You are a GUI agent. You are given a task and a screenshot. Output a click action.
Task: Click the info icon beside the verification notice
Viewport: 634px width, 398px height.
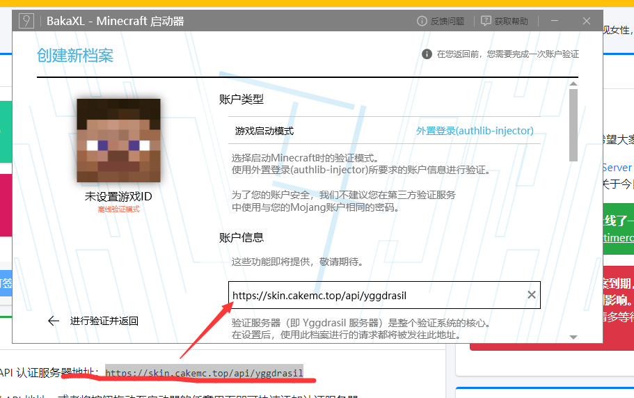tap(427, 54)
